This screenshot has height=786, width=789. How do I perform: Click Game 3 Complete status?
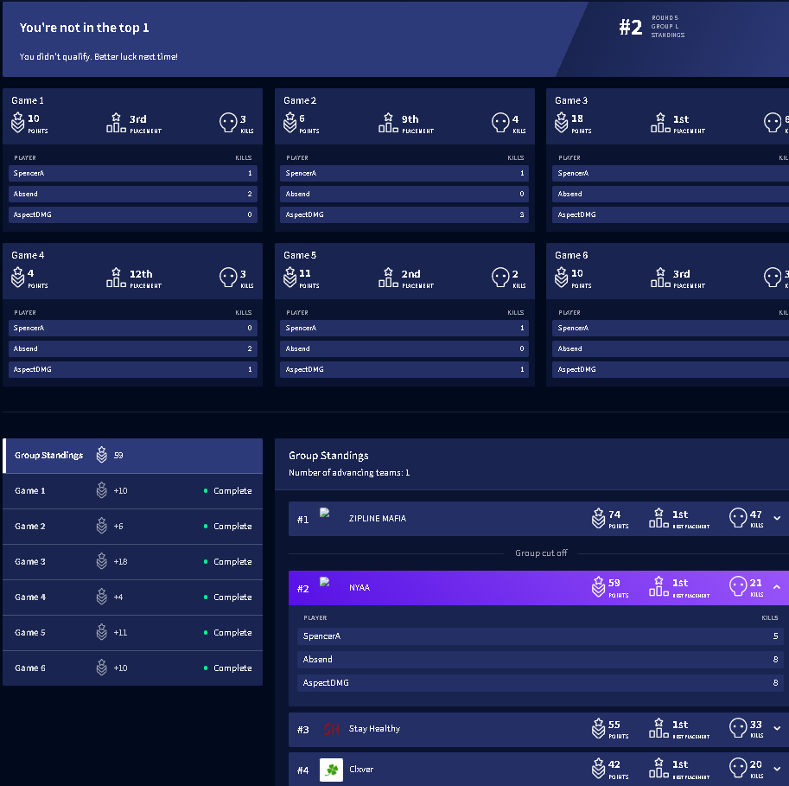228,561
